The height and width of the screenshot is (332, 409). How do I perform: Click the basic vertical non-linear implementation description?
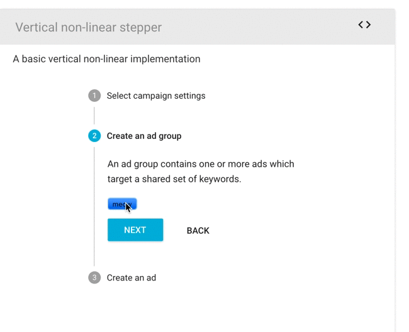click(x=106, y=59)
